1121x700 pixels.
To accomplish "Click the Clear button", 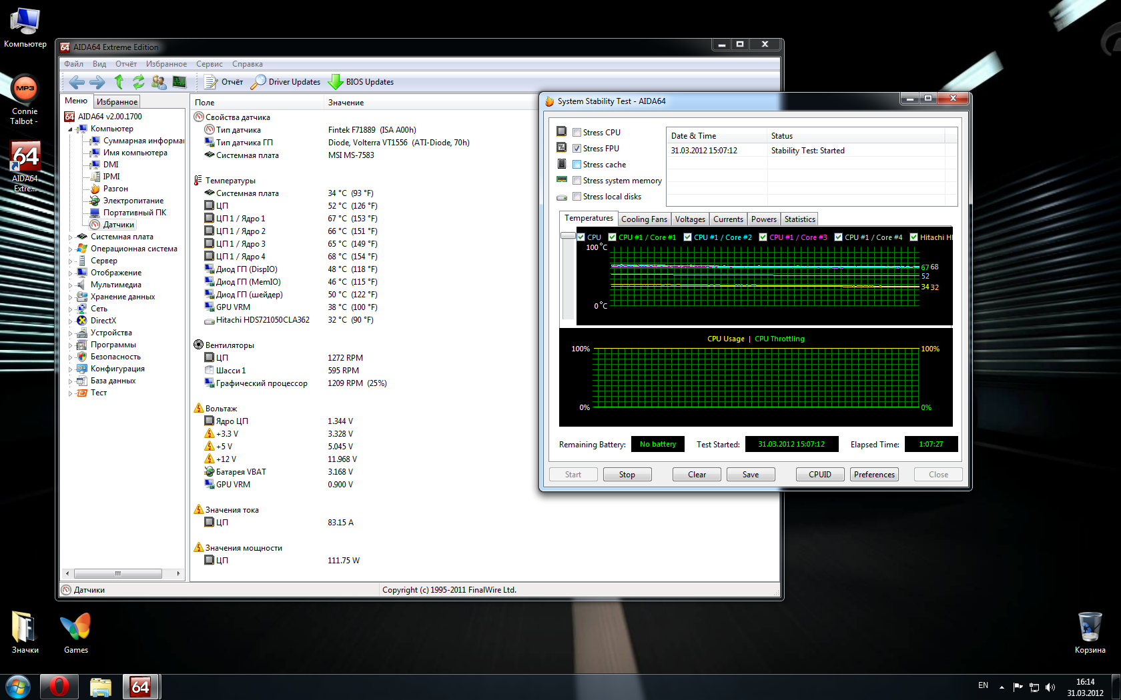I will [697, 475].
